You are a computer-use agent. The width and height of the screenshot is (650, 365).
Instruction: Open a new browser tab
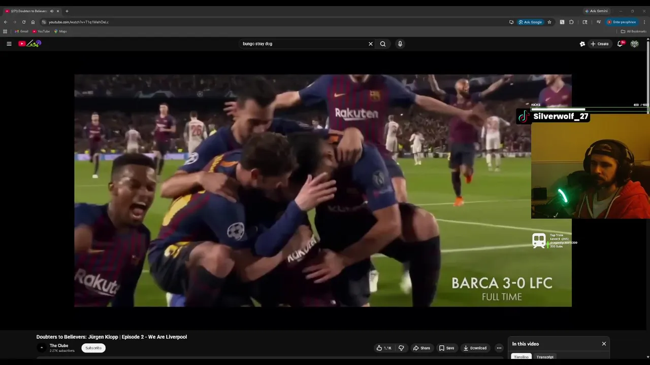(x=67, y=11)
